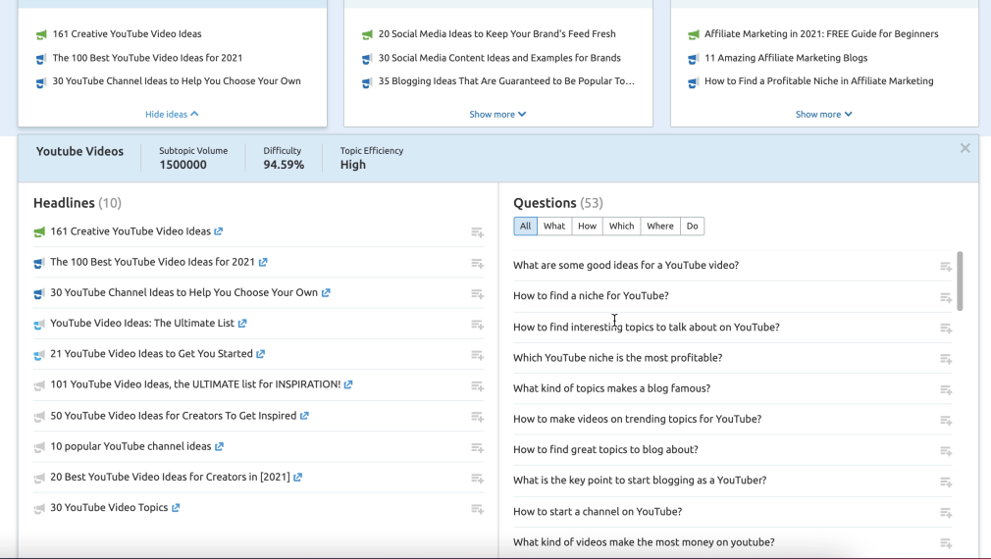Open '11 Amazing Affiliate Marketing Blogs'
The image size is (991, 559).
pyautogui.click(x=786, y=58)
